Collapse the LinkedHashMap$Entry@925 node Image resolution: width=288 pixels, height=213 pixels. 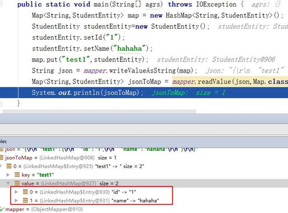(x=1, y=166)
